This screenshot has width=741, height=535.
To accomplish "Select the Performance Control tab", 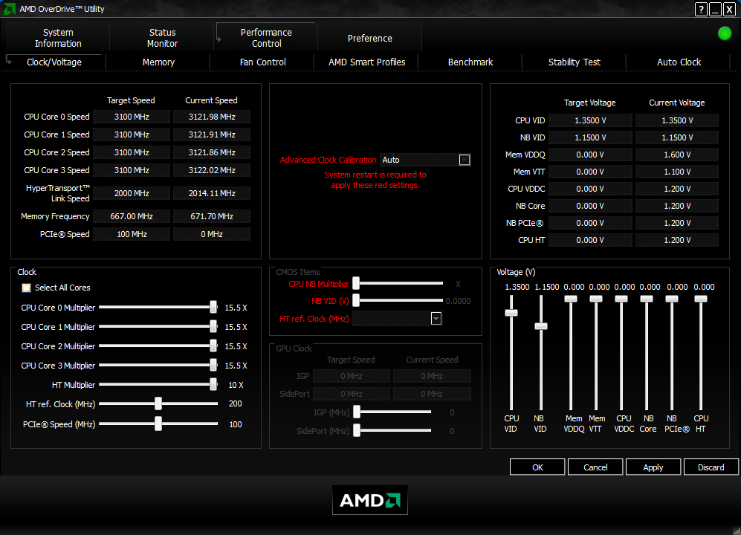I will coord(266,38).
